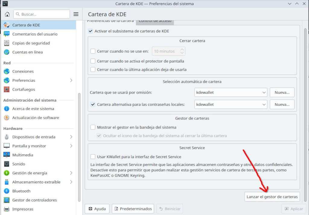309x215 pixels.
Task: Expand the Gestión de energía arrow
Action: coord(71,173)
